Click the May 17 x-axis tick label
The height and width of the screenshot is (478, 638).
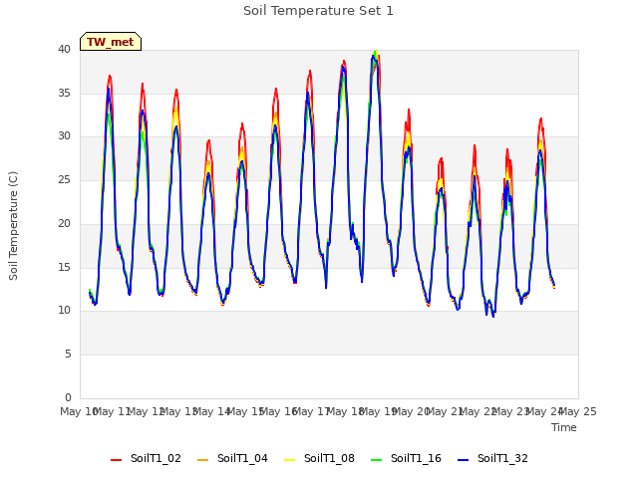click(x=311, y=411)
